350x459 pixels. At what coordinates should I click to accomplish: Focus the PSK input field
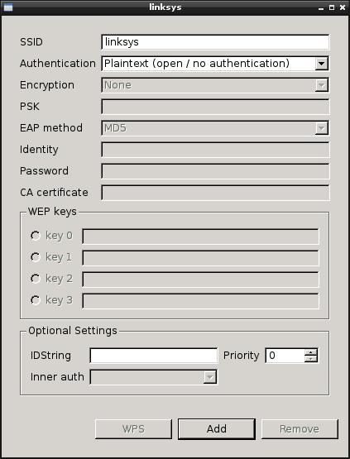point(215,107)
